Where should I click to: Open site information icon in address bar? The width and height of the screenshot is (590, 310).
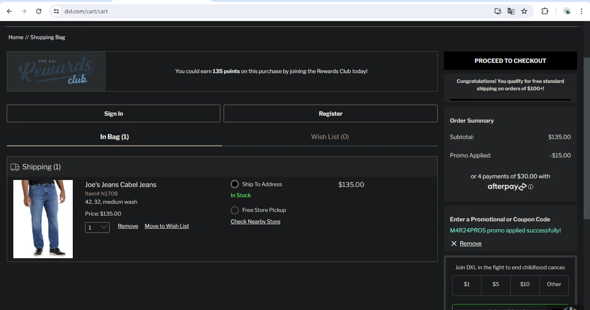click(x=56, y=11)
